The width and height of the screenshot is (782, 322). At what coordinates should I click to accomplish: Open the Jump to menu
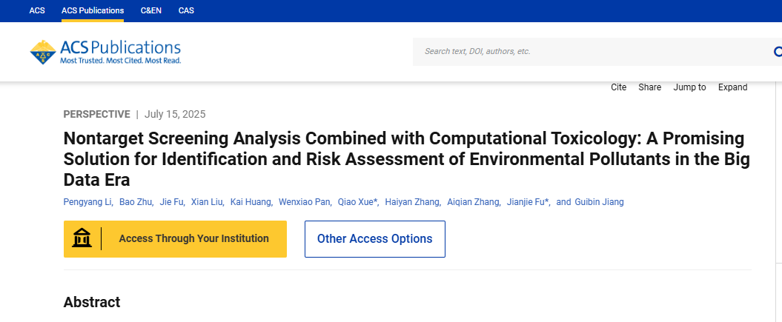(690, 87)
